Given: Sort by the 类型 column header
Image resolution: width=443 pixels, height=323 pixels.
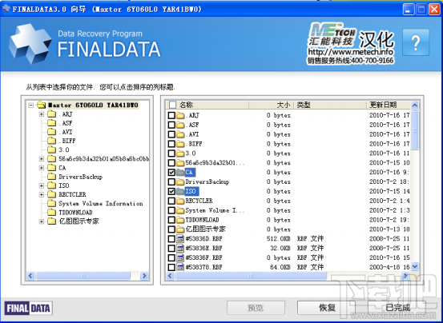Looking at the screenshot, I should 331,105.
